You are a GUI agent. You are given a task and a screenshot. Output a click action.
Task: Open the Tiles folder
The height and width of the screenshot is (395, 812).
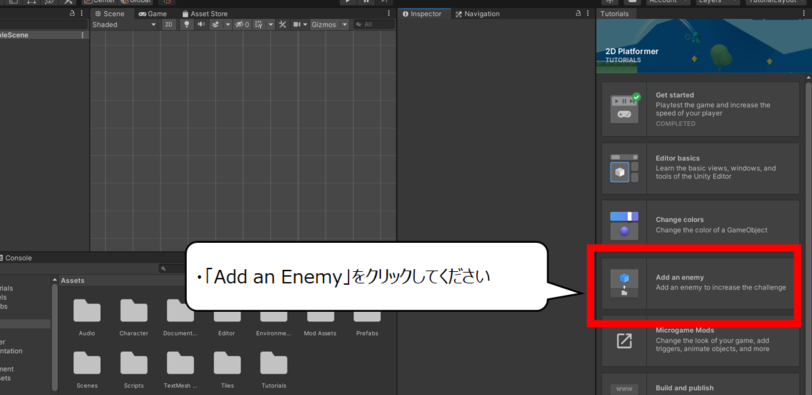[x=227, y=369]
